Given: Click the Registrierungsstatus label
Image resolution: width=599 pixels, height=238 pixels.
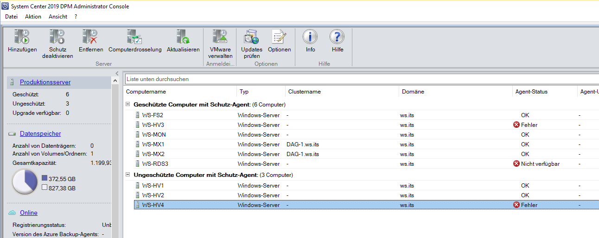Looking at the screenshot, I should 39,225.
